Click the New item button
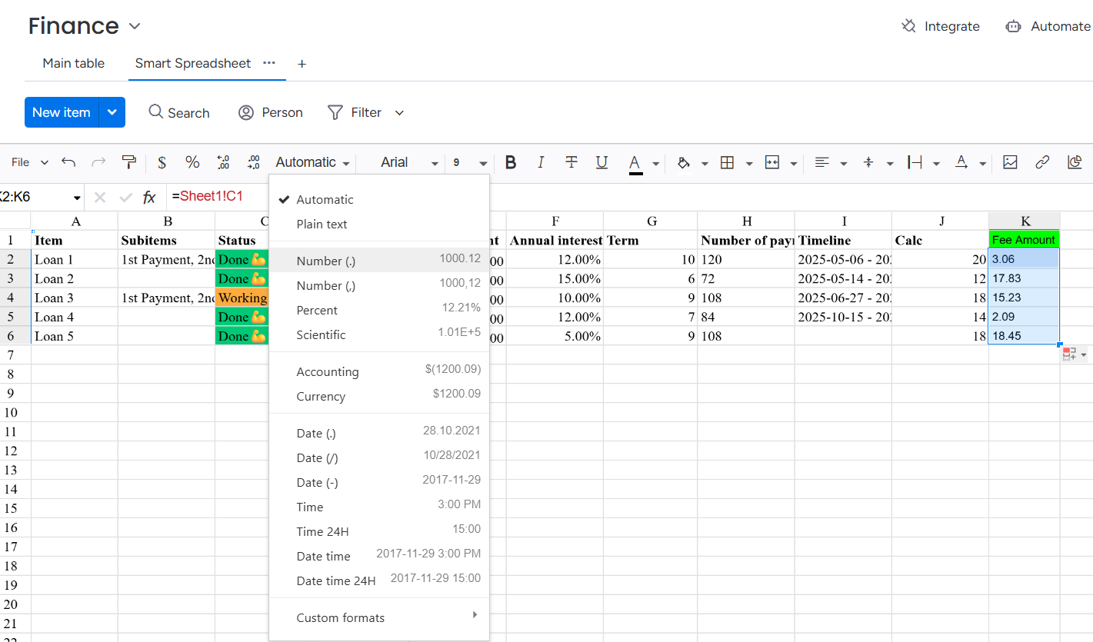Screen dimensions: 1093x642 [62, 112]
